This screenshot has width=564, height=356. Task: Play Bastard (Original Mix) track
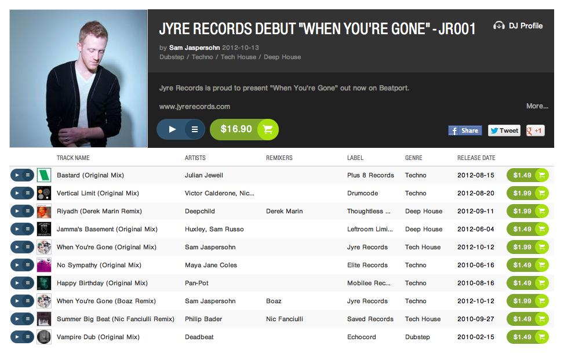point(17,175)
